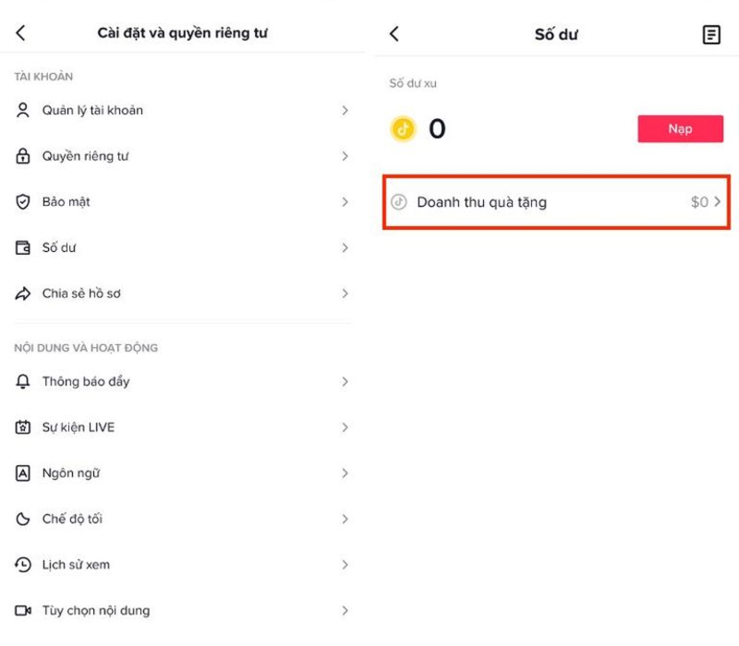The width and height of the screenshot is (739, 646).
Task: Tap the camera icon for Tùy chọn nội dung
Action: [24, 611]
